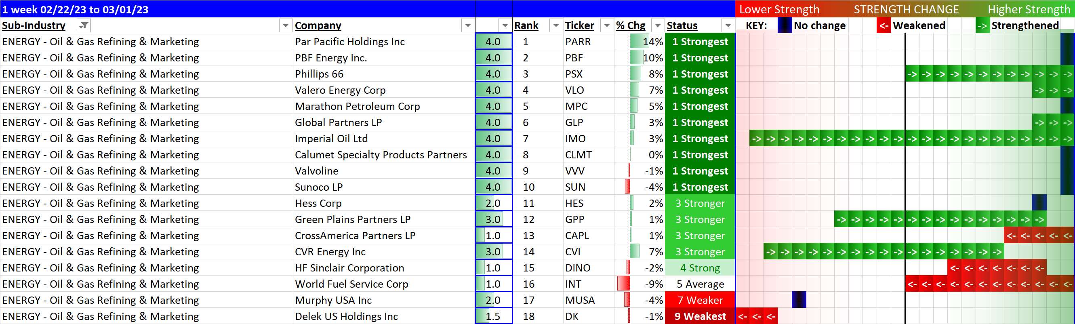Select the PBF Energy Inc. cell

(383, 58)
